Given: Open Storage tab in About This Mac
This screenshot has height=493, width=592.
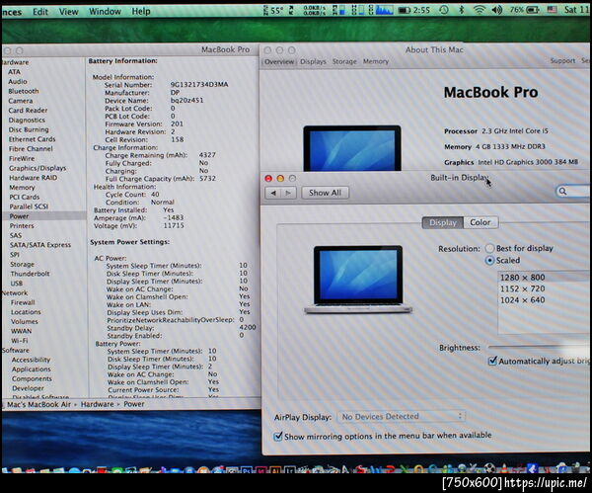Looking at the screenshot, I should pos(344,61).
